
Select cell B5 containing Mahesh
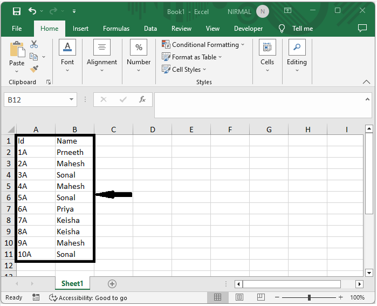point(74,186)
